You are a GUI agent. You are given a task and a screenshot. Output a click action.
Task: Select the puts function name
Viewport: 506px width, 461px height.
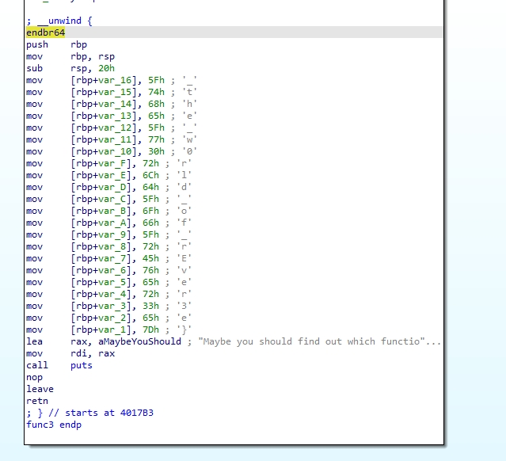(82, 365)
